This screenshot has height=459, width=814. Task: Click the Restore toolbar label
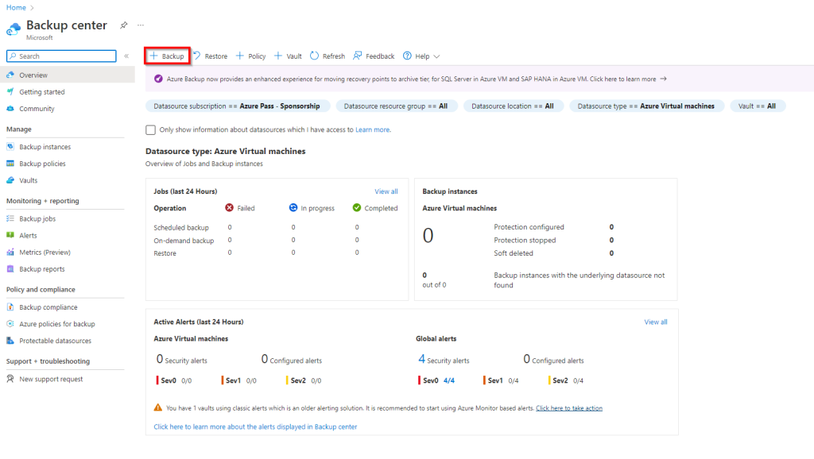point(216,56)
